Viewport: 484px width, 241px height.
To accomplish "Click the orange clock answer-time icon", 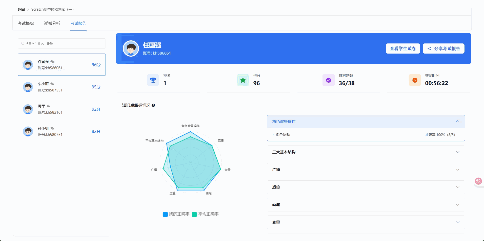I will coord(415,80).
